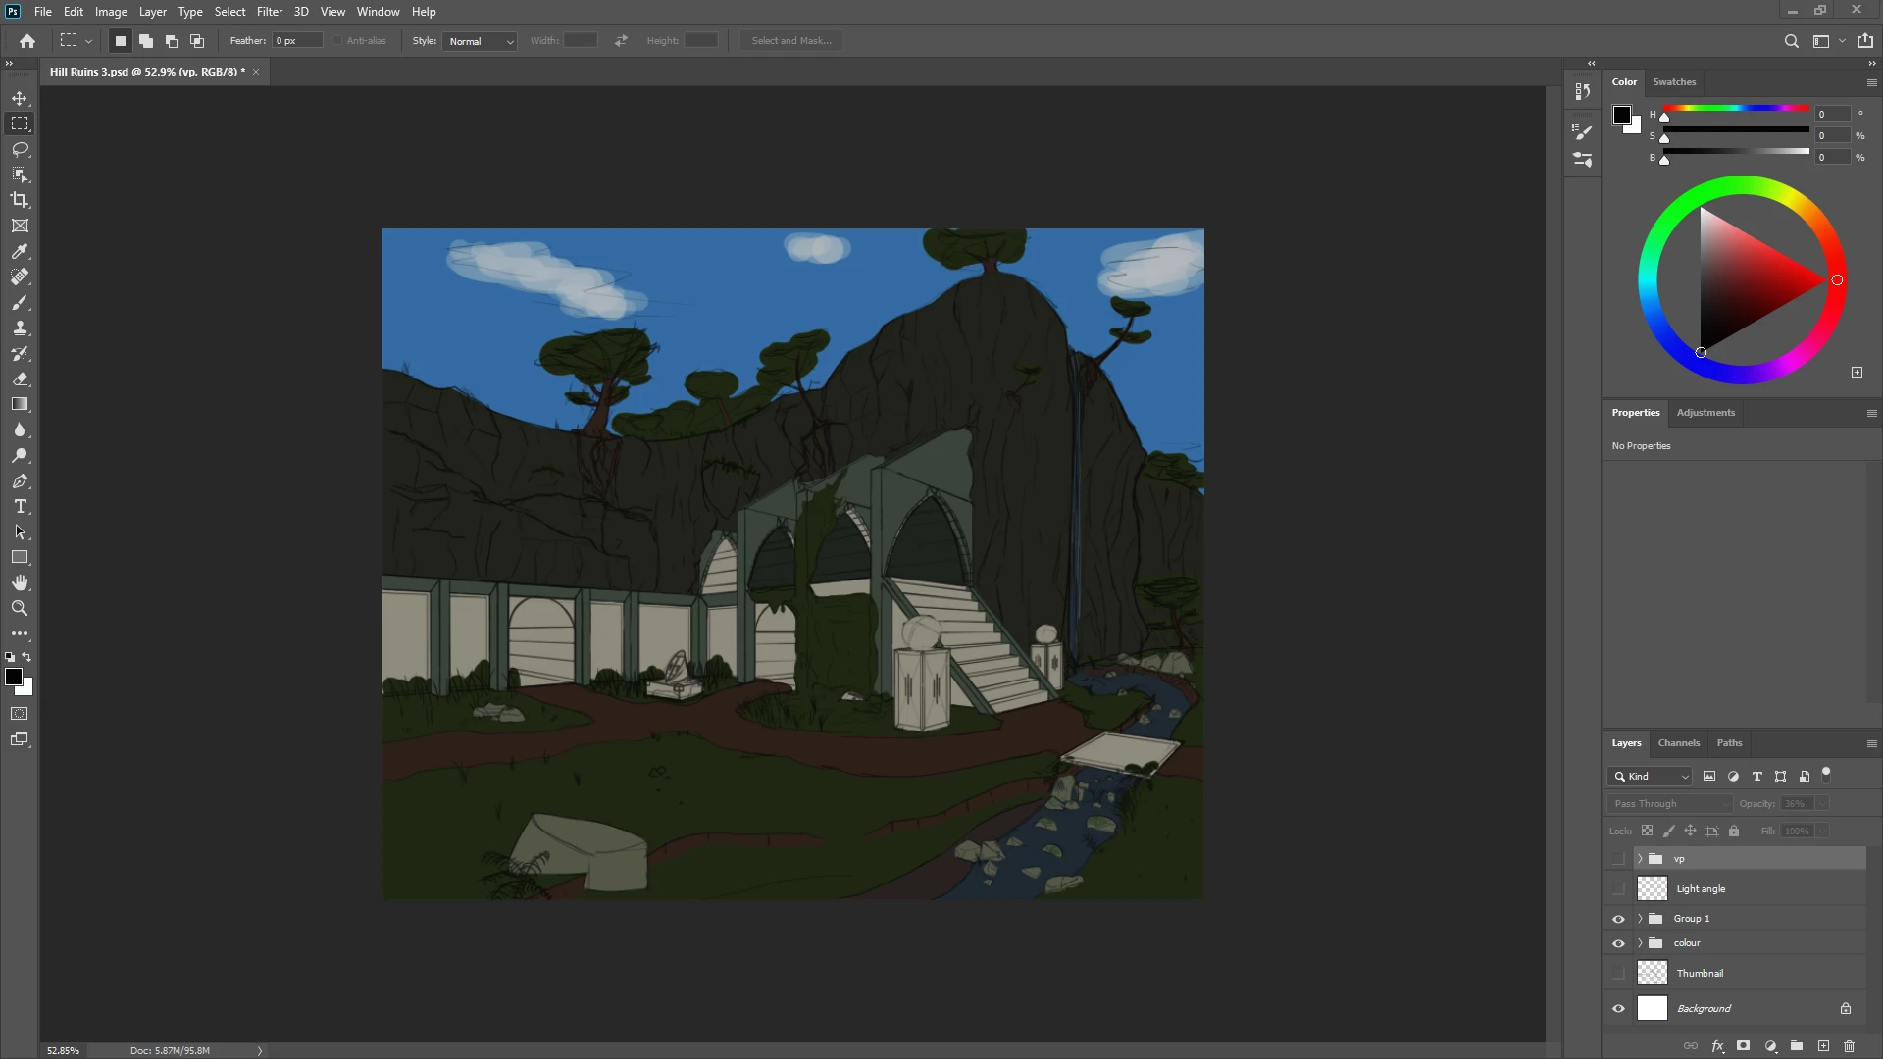Select the Hand tool
Viewport: 1883px width, 1059px height.
20,582
